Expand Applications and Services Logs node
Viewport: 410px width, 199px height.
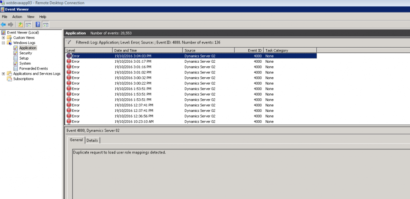coord(3,74)
